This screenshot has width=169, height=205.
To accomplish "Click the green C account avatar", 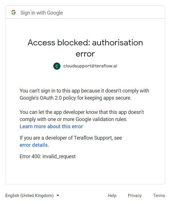I will pos(57,66).
